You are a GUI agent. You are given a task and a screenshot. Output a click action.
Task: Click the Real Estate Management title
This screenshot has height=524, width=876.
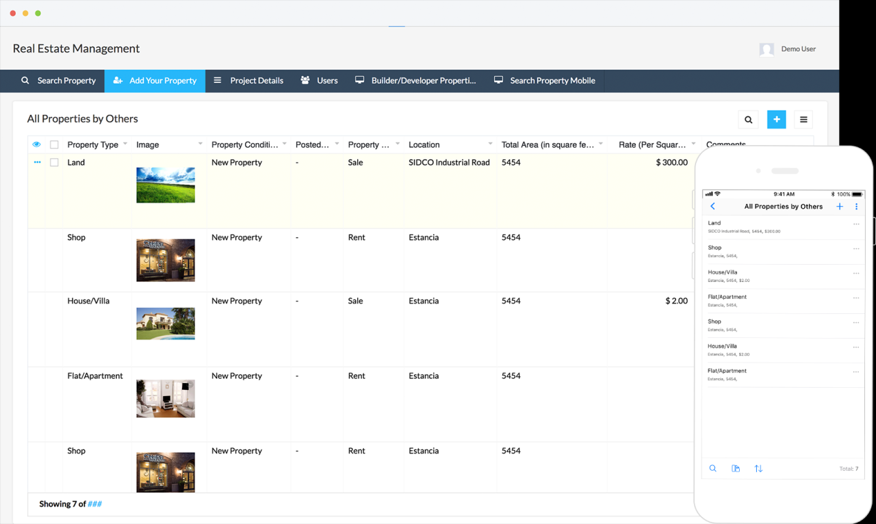click(76, 49)
